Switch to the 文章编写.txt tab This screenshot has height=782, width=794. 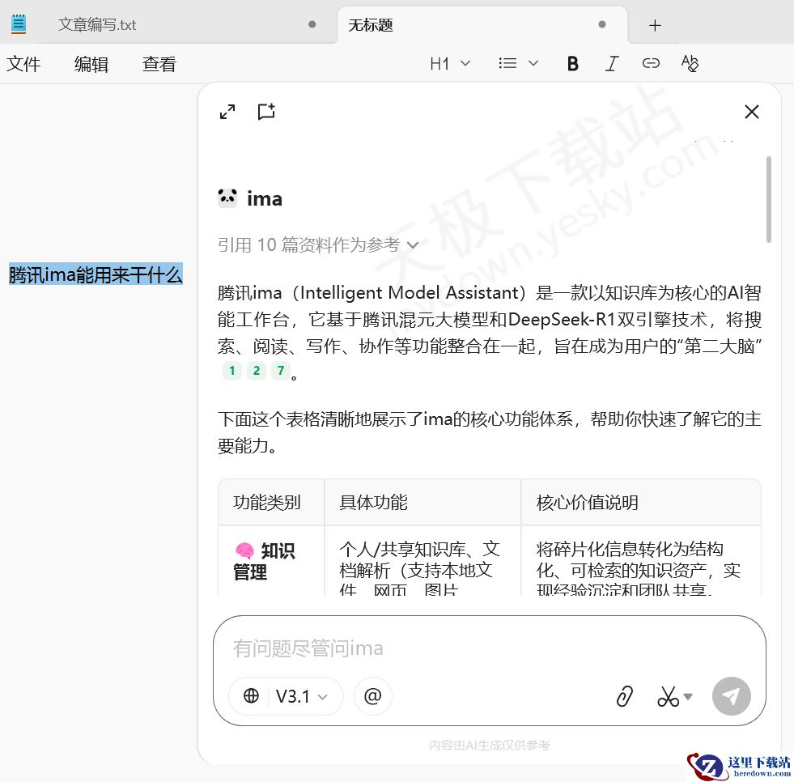(x=99, y=25)
